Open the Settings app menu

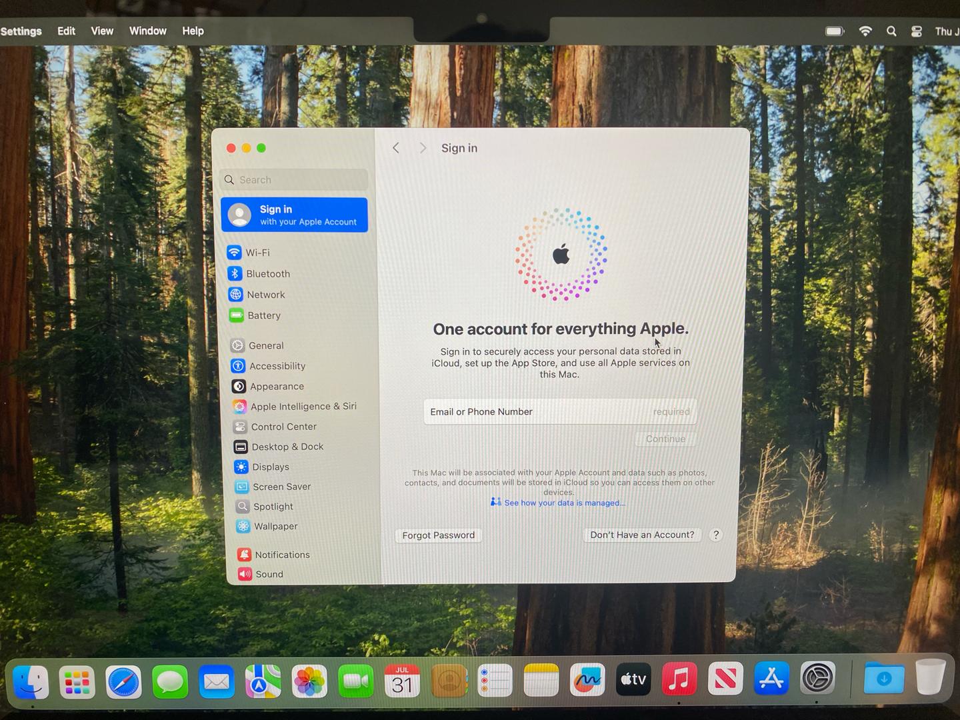pyautogui.click(x=21, y=31)
